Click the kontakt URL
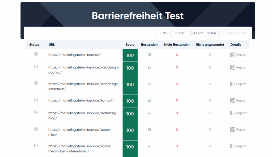The height and width of the screenshot is (157, 272). 81,100
